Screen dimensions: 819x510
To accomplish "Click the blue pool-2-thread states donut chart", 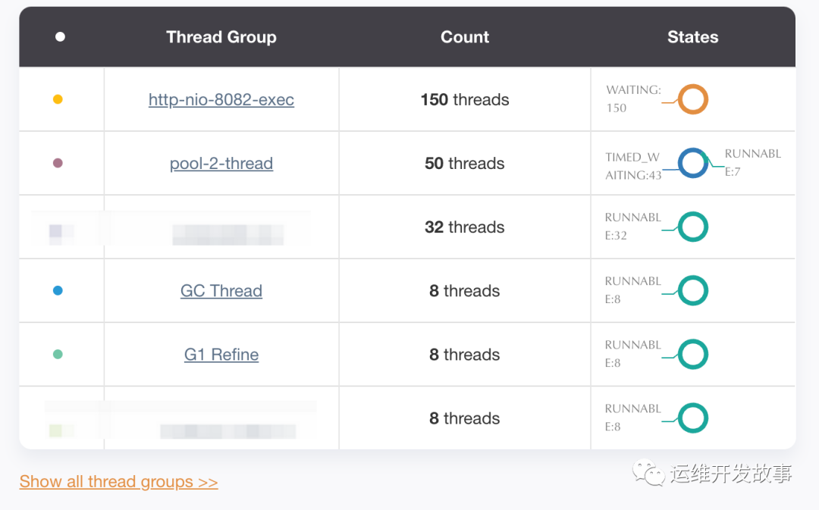I will [x=692, y=163].
